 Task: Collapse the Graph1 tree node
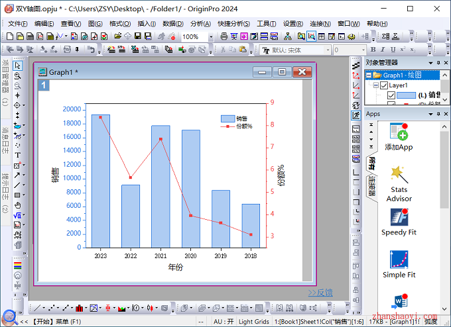369,75
